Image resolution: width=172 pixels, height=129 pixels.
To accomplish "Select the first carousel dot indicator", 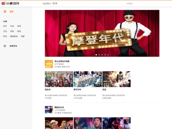I will (x=96, y=54).
